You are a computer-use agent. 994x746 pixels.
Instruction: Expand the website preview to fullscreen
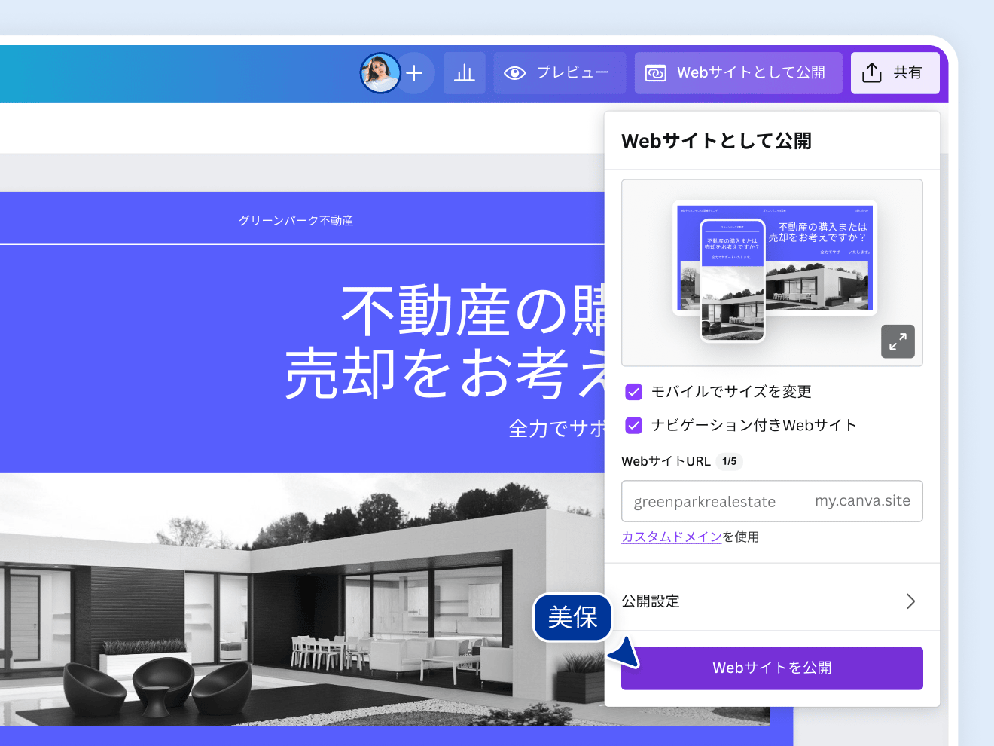pyautogui.click(x=898, y=342)
